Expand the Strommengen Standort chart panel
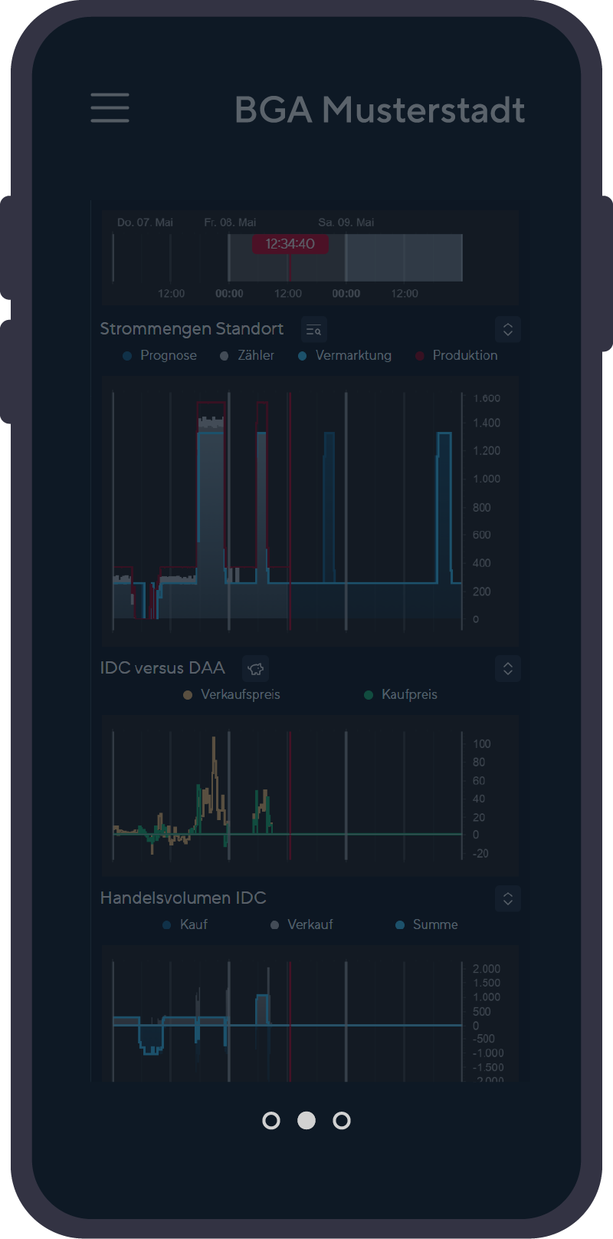The image size is (613, 1239). (508, 330)
